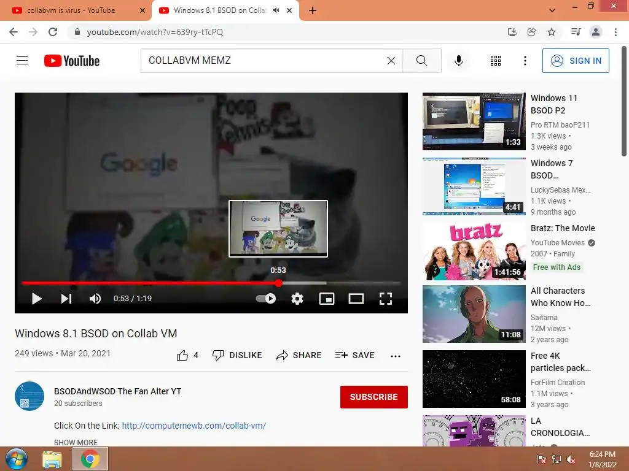Viewport: 629px width, 471px height.
Task: Start voice search with microphone icon
Action: click(458, 61)
